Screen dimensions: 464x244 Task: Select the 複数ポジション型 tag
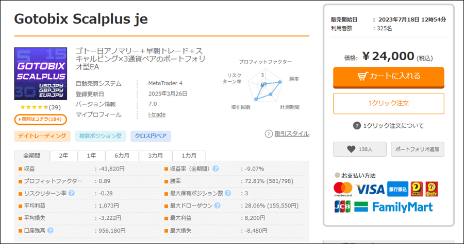tap(101, 136)
